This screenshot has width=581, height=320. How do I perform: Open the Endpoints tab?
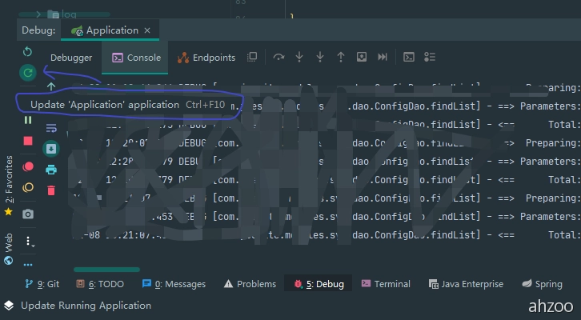coord(206,58)
